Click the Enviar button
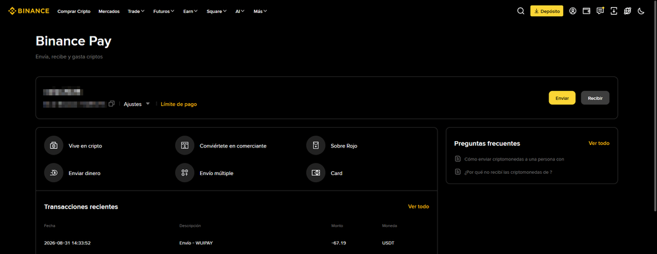The width and height of the screenshot is (657, 254). tap(562, 97)
